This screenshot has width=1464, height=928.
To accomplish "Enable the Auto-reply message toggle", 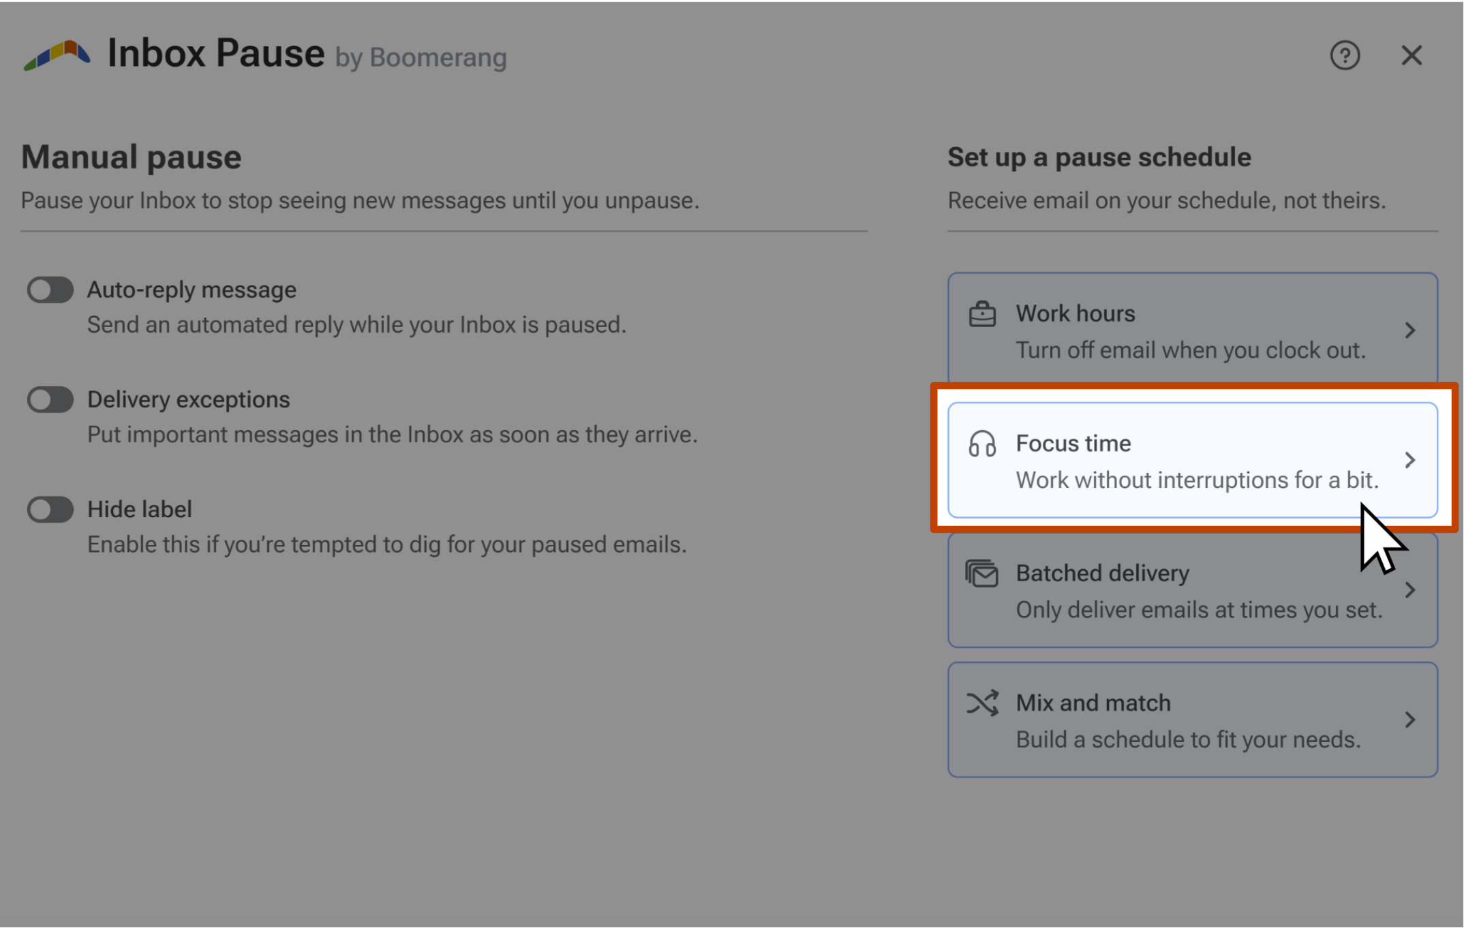I will 50,290.
